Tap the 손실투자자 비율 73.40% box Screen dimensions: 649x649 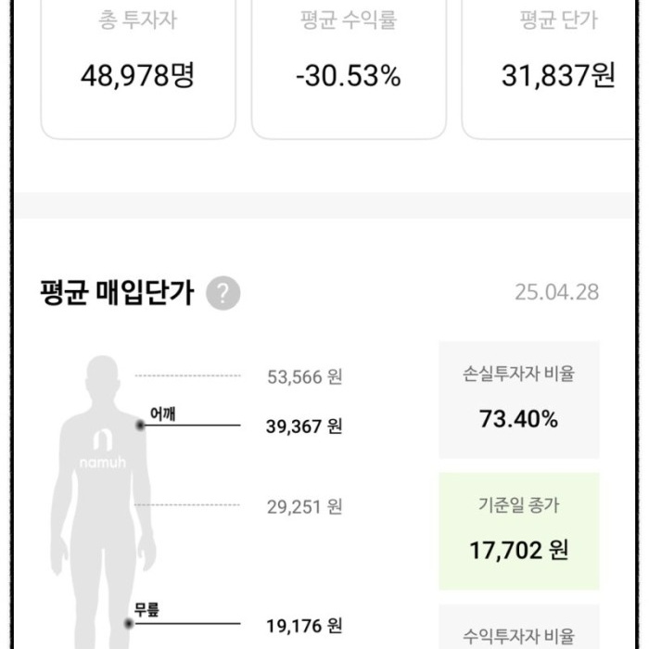tap(519, 400)
